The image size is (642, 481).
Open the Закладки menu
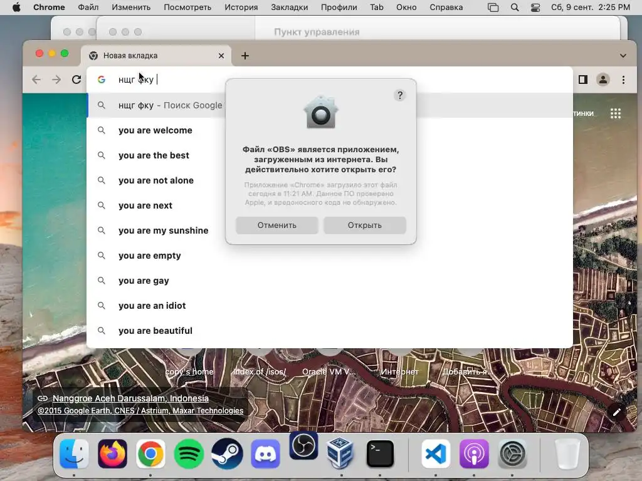(290, 8)
